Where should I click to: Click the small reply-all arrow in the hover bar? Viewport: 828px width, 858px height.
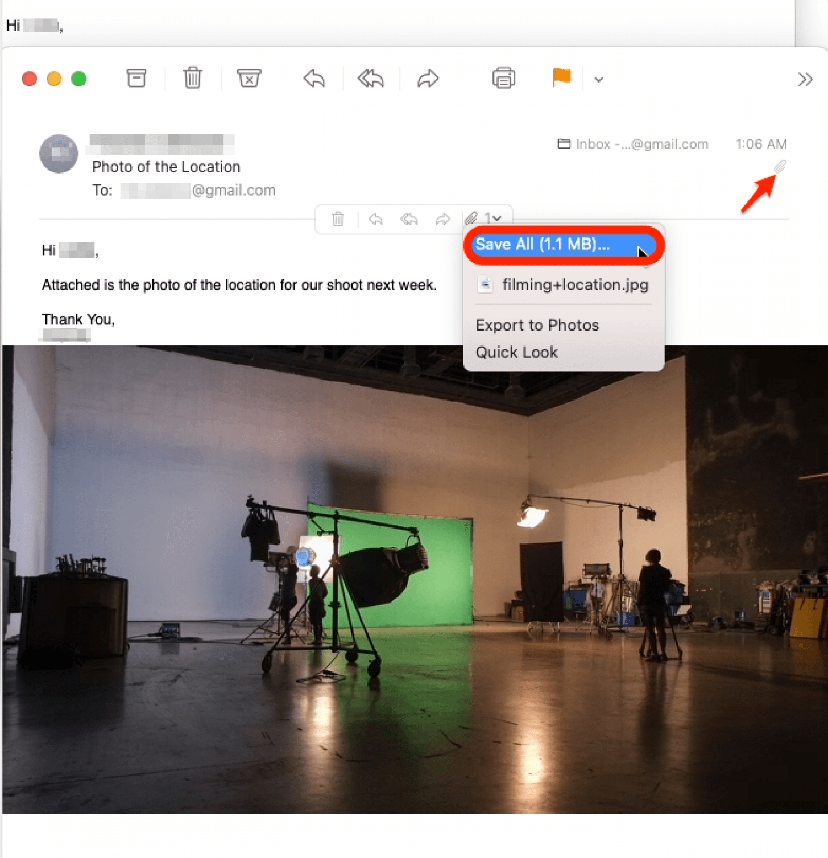[409, 218]
